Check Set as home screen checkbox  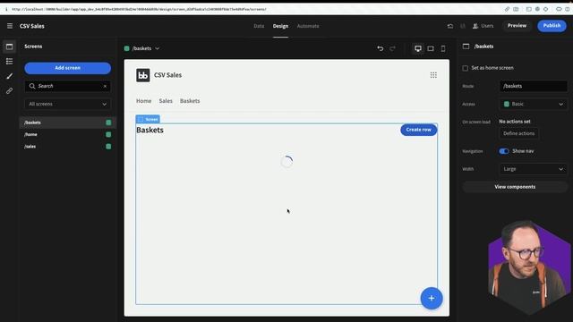[466, 68]
